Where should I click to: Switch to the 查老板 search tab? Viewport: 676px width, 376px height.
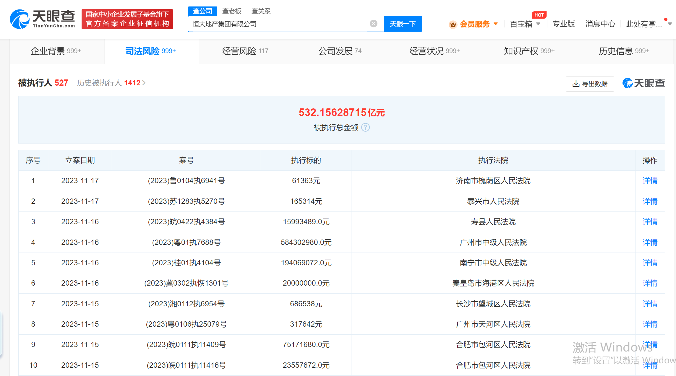tap(232, 11)
